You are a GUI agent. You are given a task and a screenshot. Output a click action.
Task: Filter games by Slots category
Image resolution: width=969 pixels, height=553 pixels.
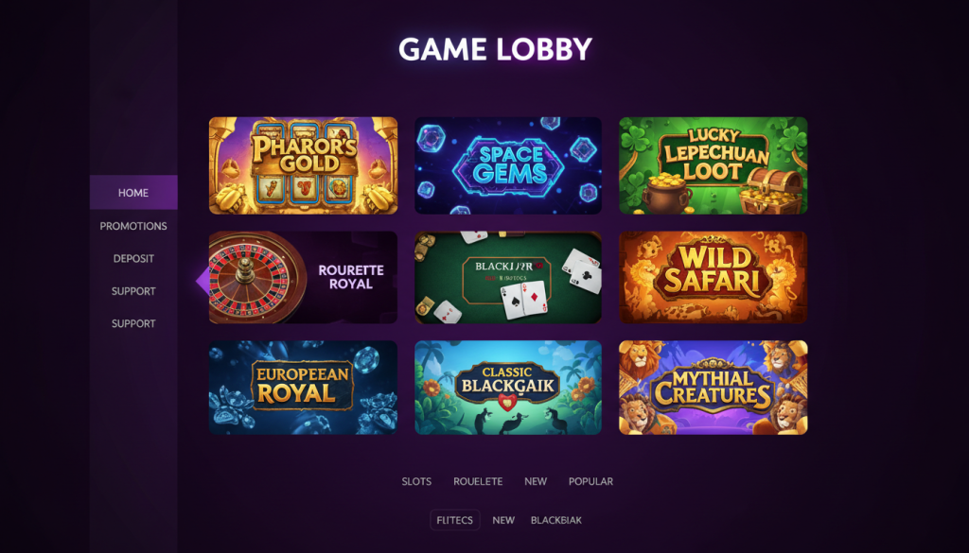click(x=416, y=481)
